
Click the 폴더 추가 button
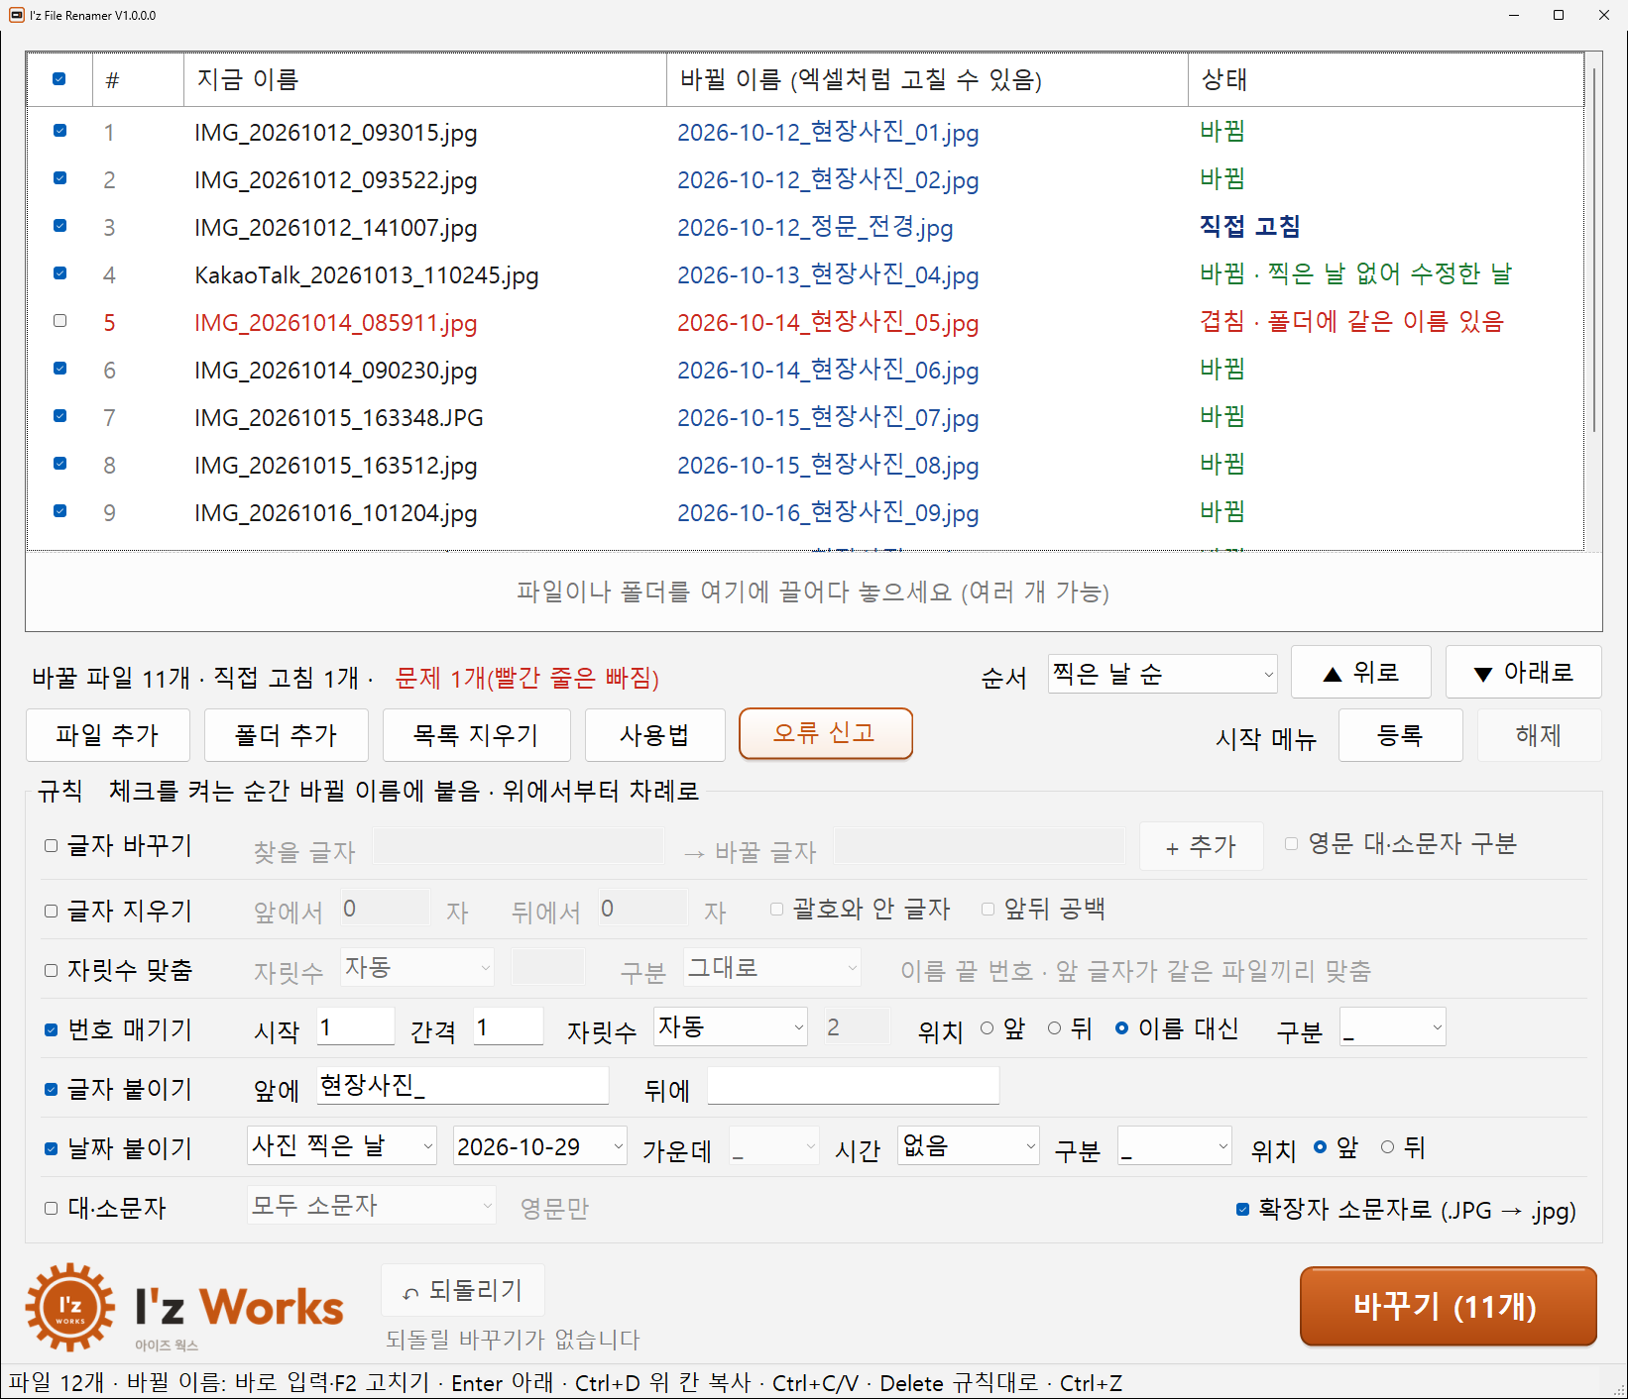(x=286, y=734)
